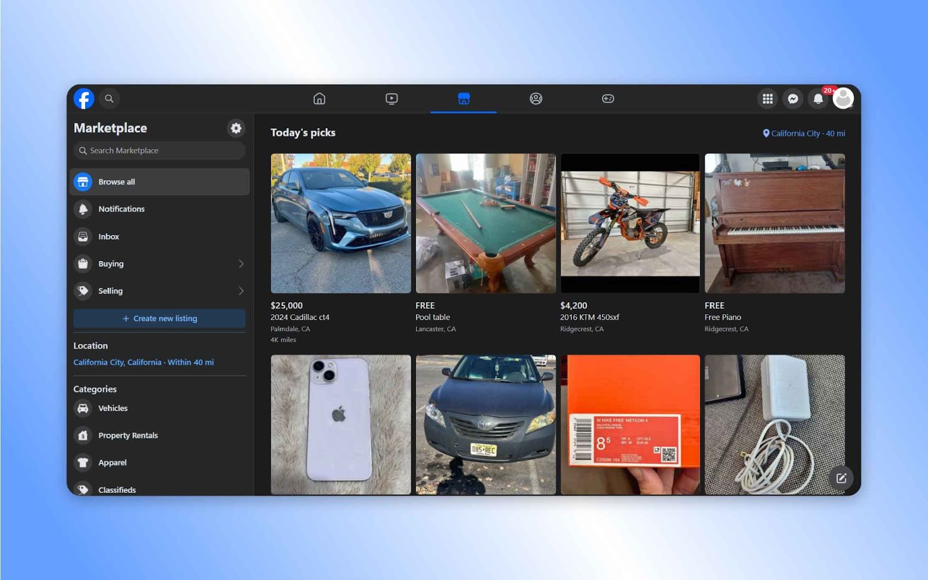
Task: Open Marketplace Notifications
Action: pos(159,209)
